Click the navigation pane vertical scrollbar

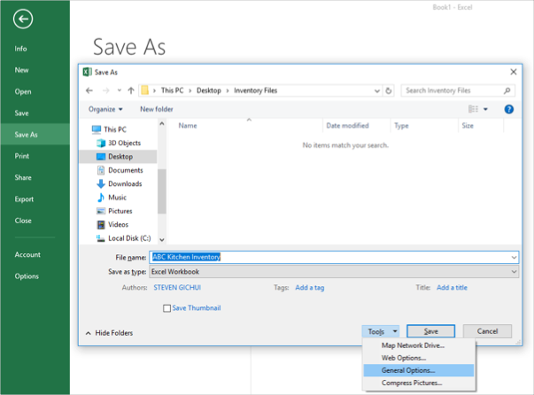[x=161, y=186]
